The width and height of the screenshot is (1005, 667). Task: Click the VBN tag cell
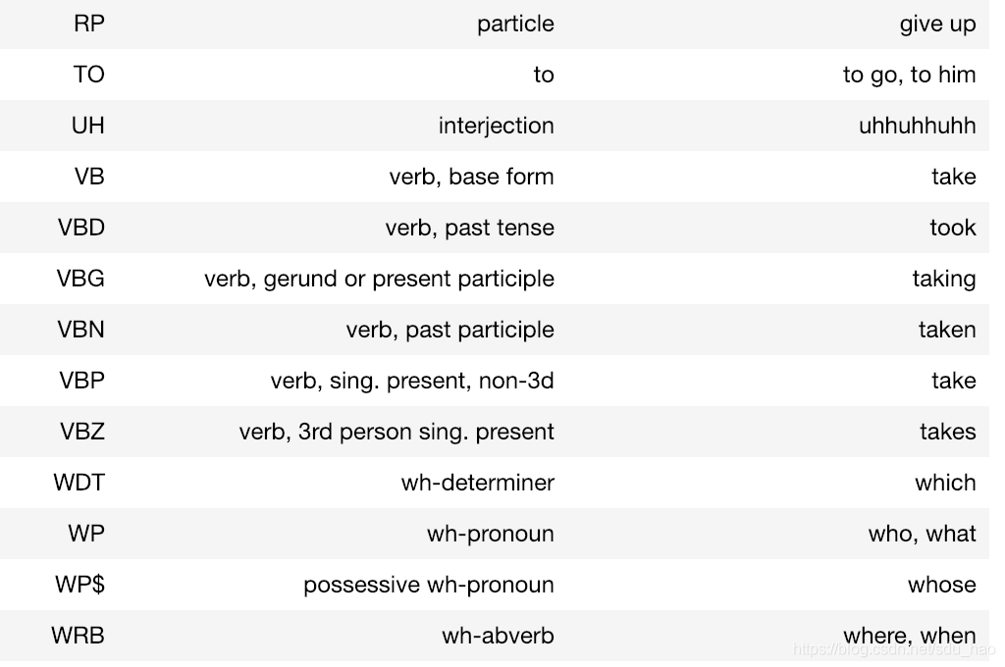coord(80,330)
